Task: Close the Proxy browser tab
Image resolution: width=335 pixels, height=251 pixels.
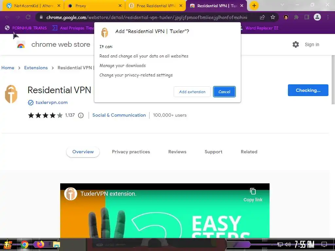Action: 120,6
